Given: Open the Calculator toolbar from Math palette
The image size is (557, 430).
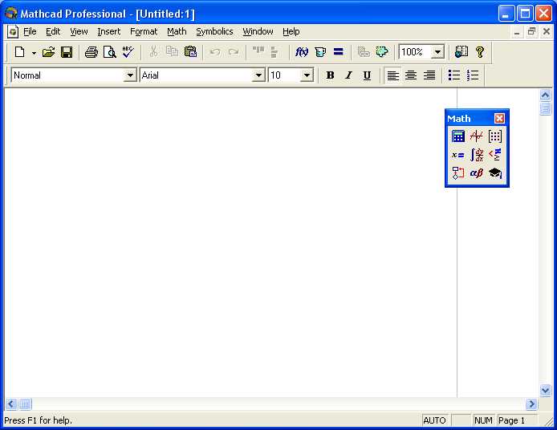Looking at the screenshot, I should point(458,136).
